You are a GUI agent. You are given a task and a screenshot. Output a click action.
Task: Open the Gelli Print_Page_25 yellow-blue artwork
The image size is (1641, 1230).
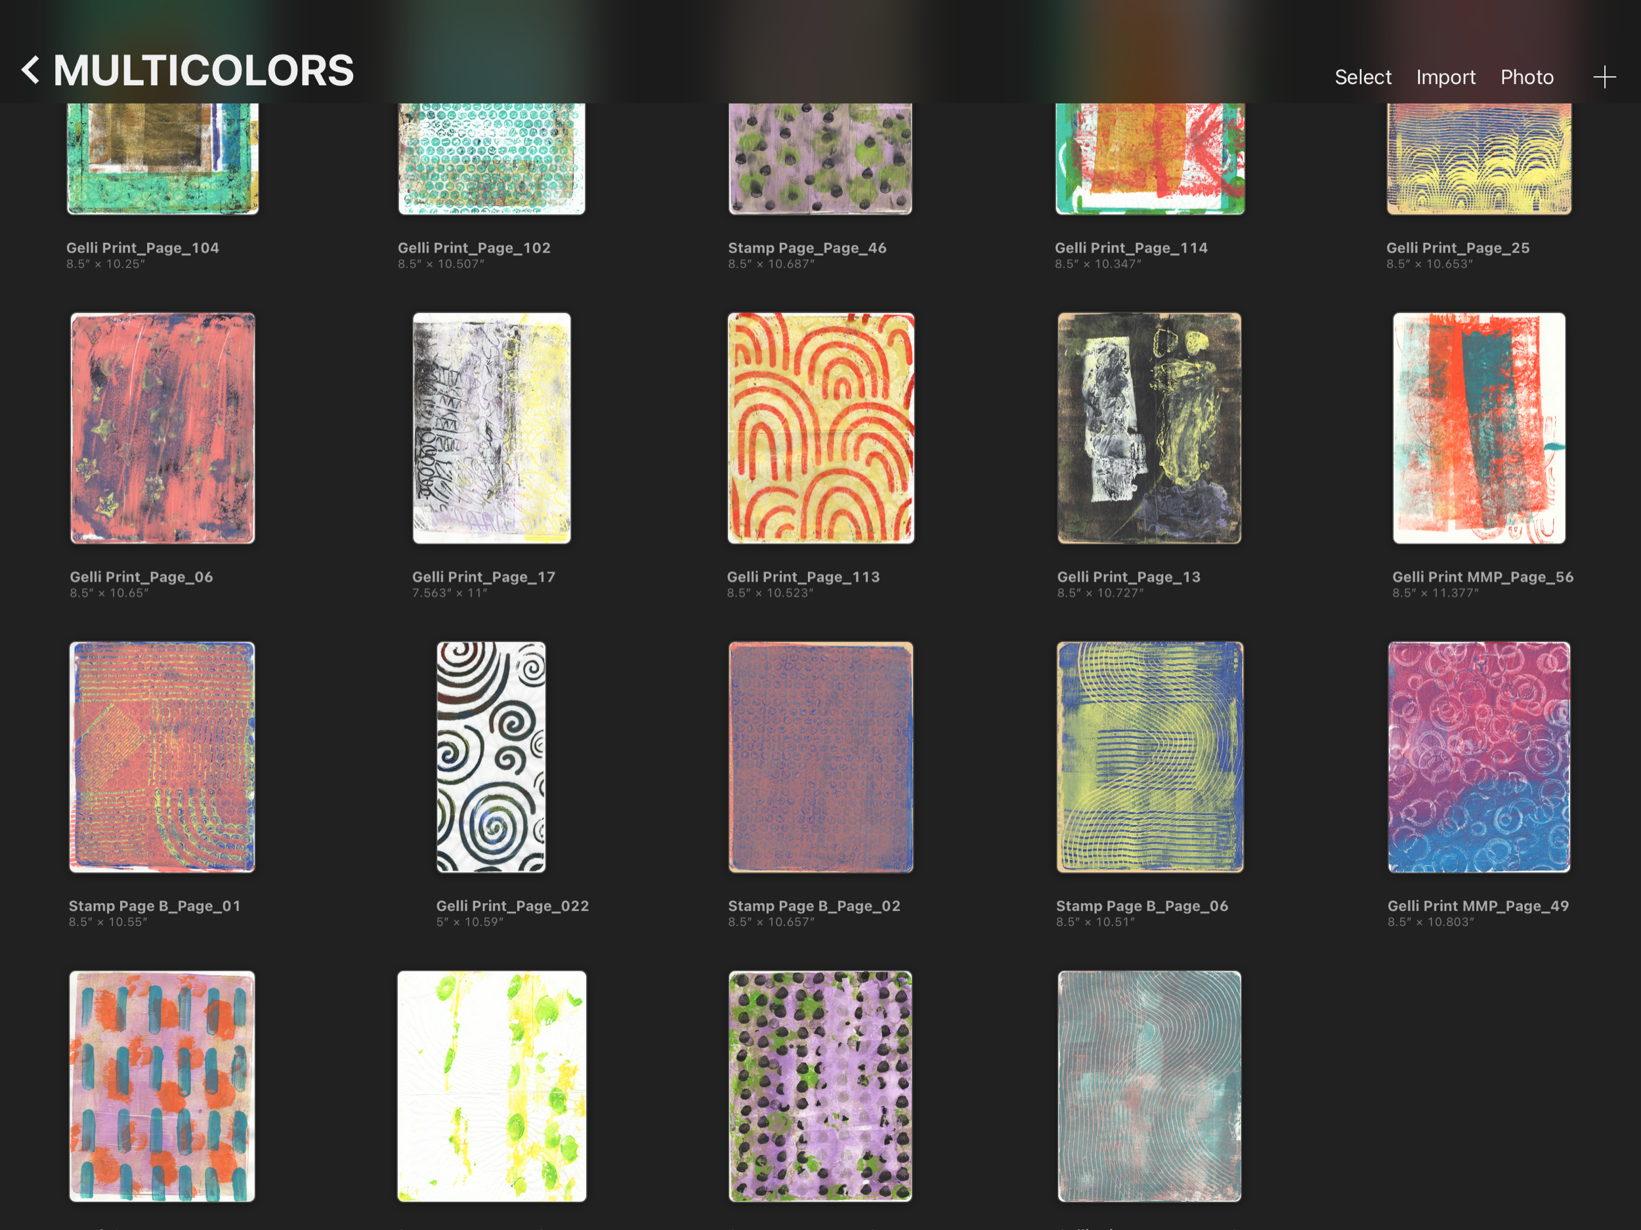click(1478, 159)
